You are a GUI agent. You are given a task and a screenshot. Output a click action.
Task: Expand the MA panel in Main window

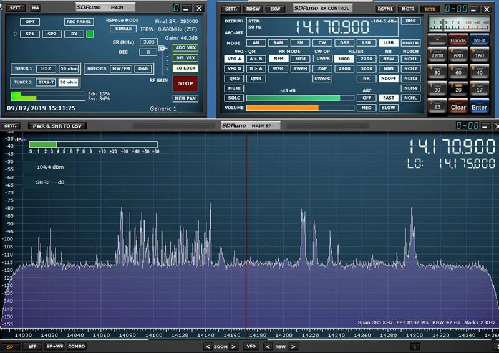36,8
